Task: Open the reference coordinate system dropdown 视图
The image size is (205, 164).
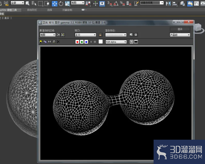Action: click(x=78, y=3)
